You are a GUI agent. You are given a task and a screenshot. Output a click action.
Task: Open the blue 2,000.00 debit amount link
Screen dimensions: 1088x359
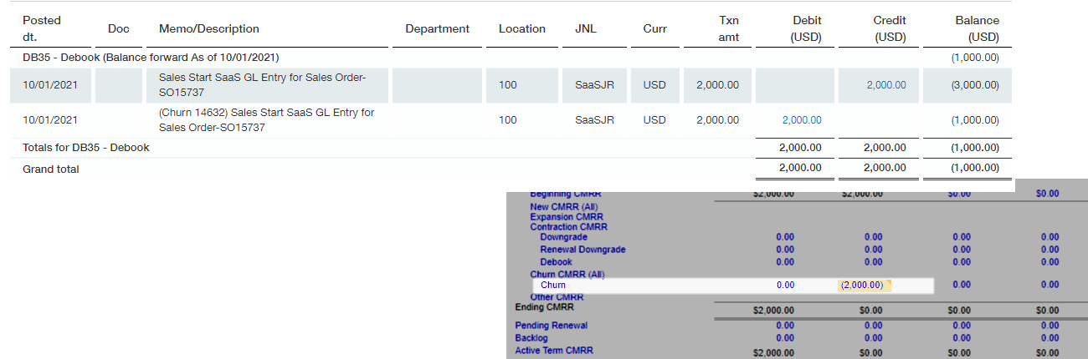801,120
